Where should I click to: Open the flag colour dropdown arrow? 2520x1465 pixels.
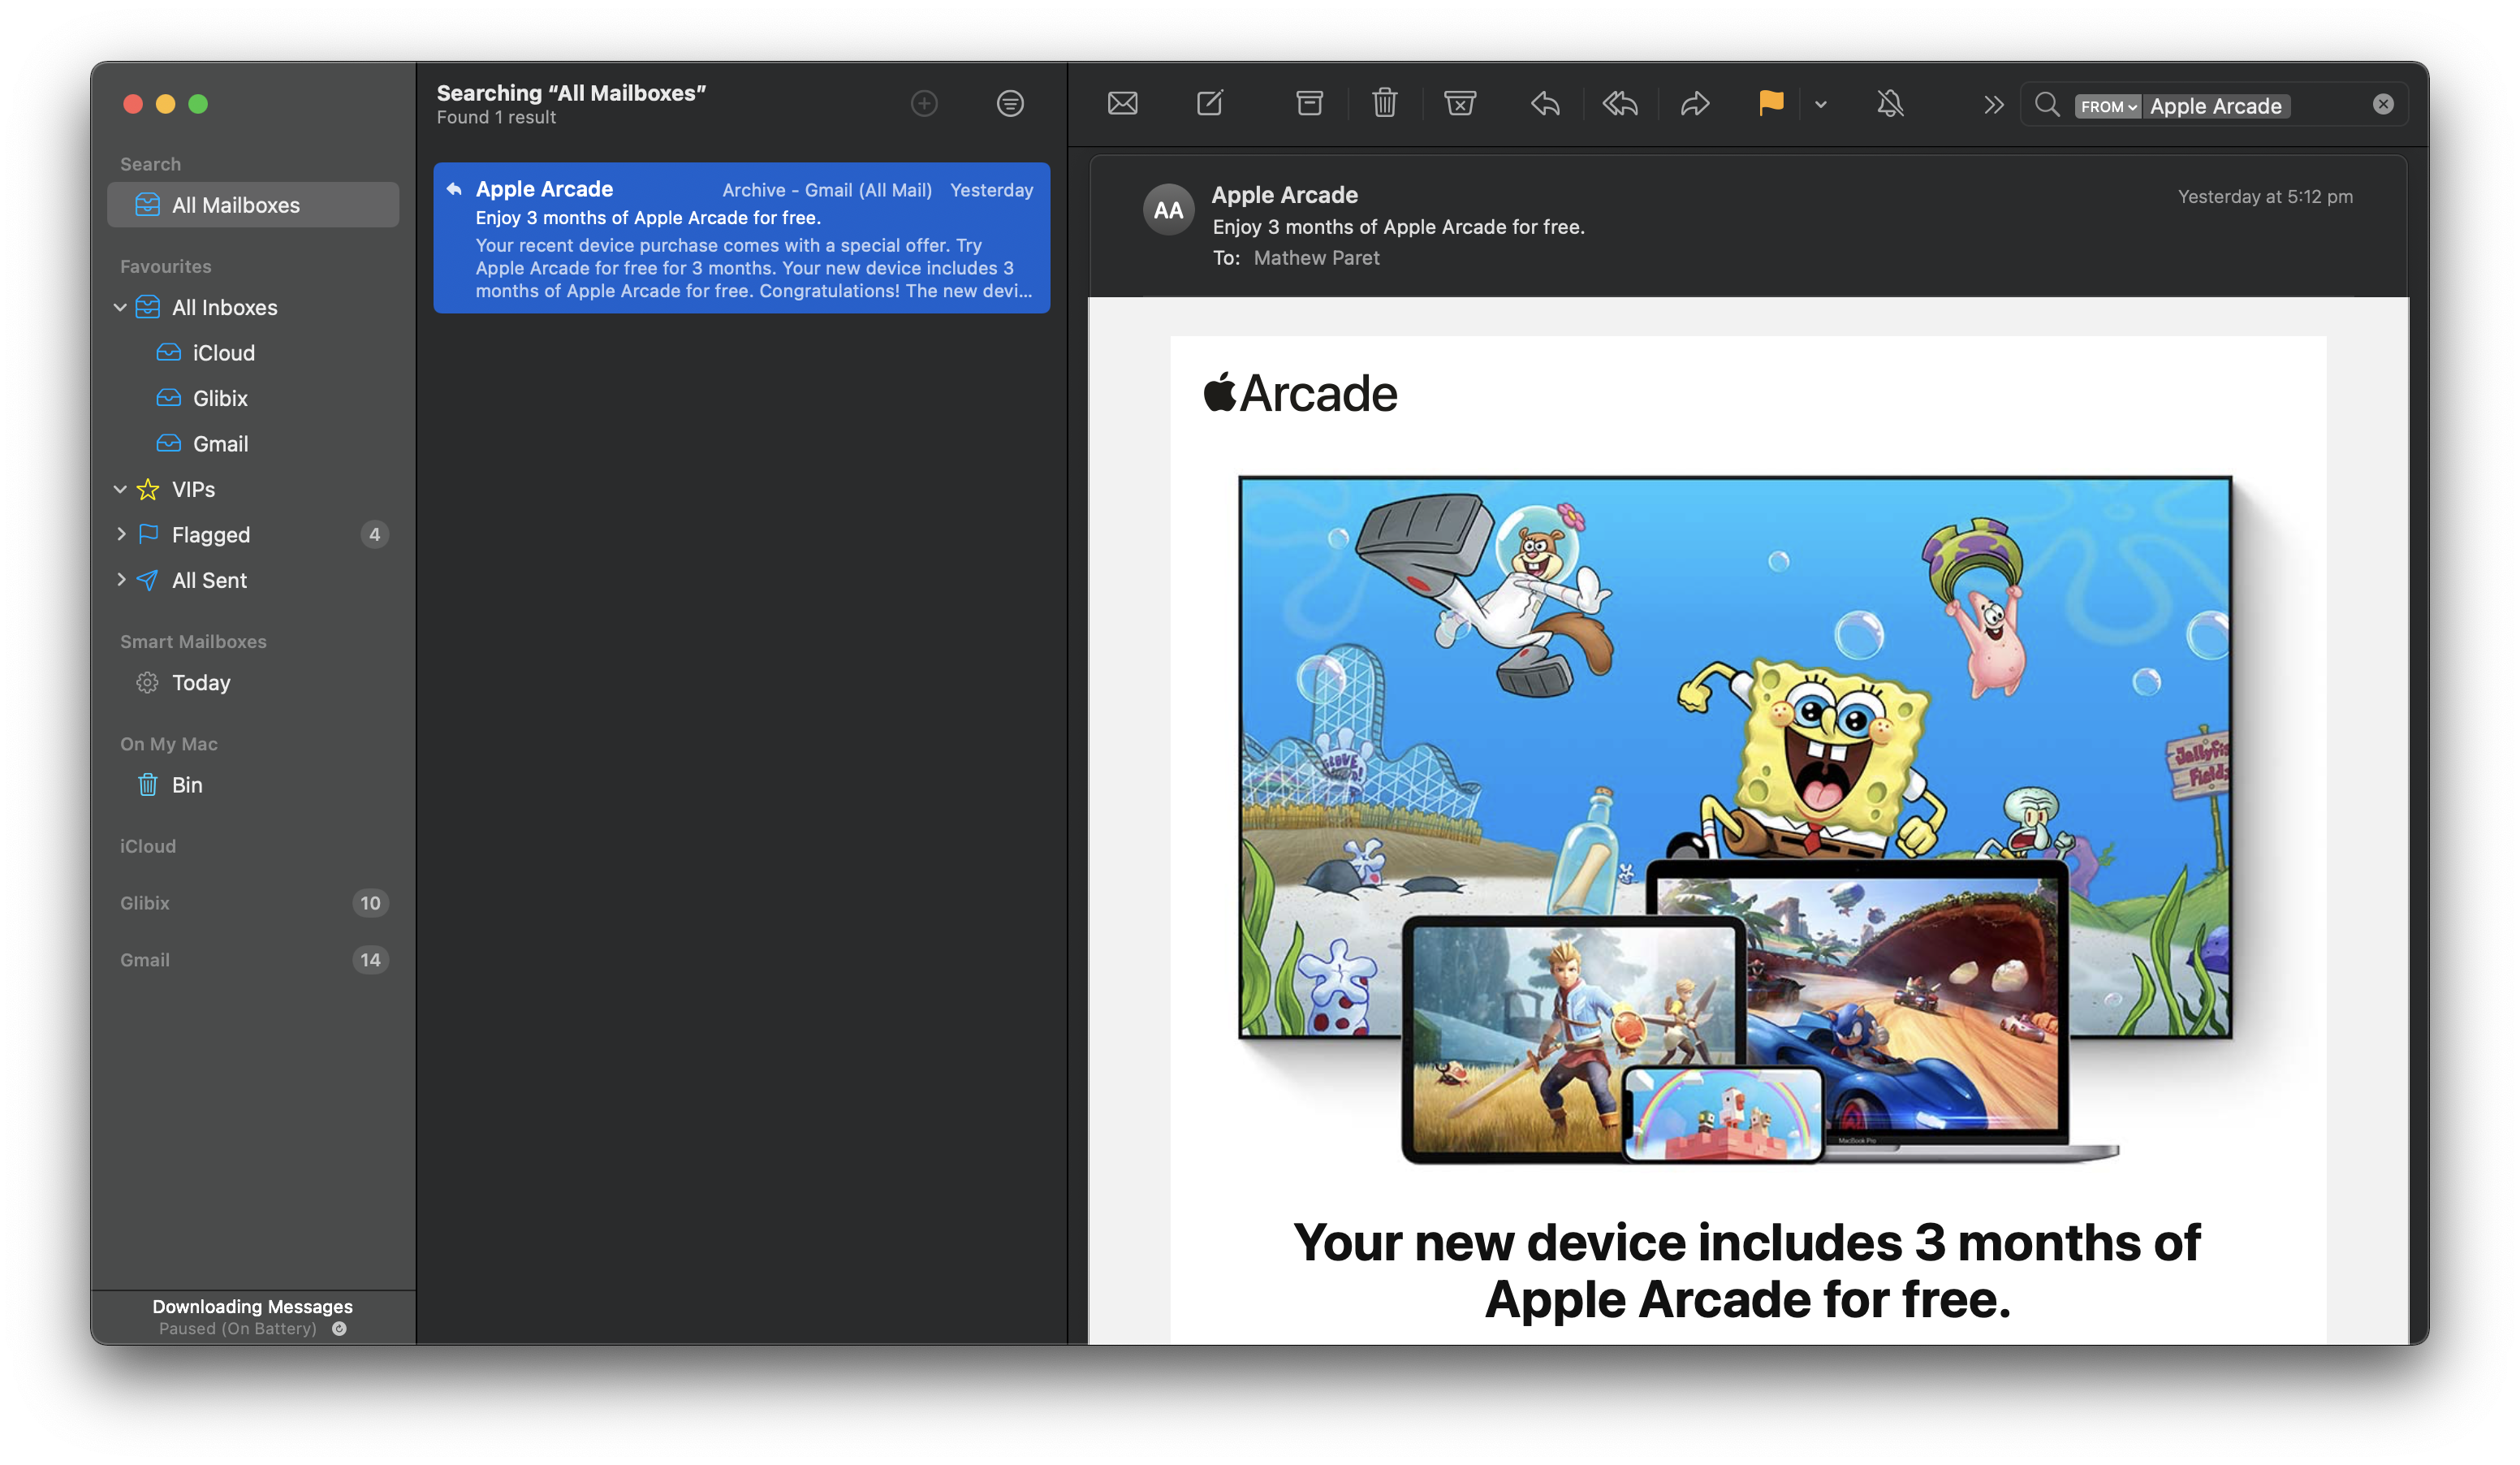[1821, 104]
